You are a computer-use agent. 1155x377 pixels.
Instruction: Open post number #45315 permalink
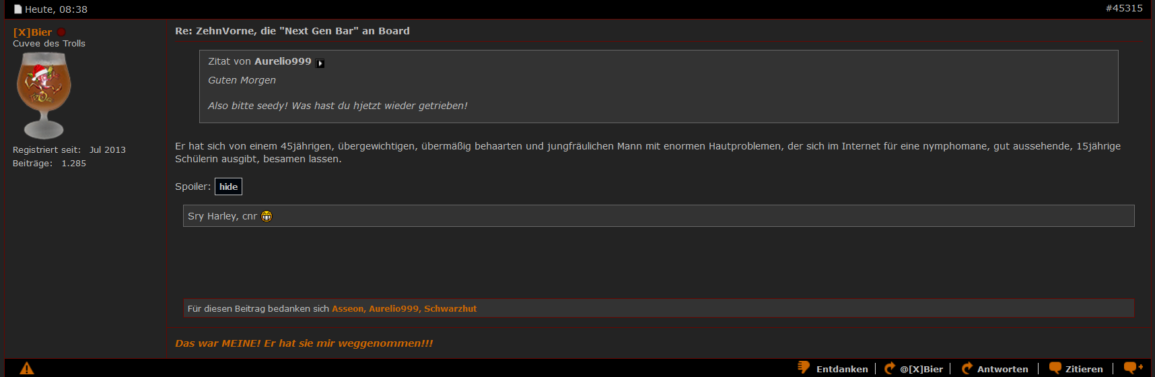pyautogui.click(x=1123, y=8)
